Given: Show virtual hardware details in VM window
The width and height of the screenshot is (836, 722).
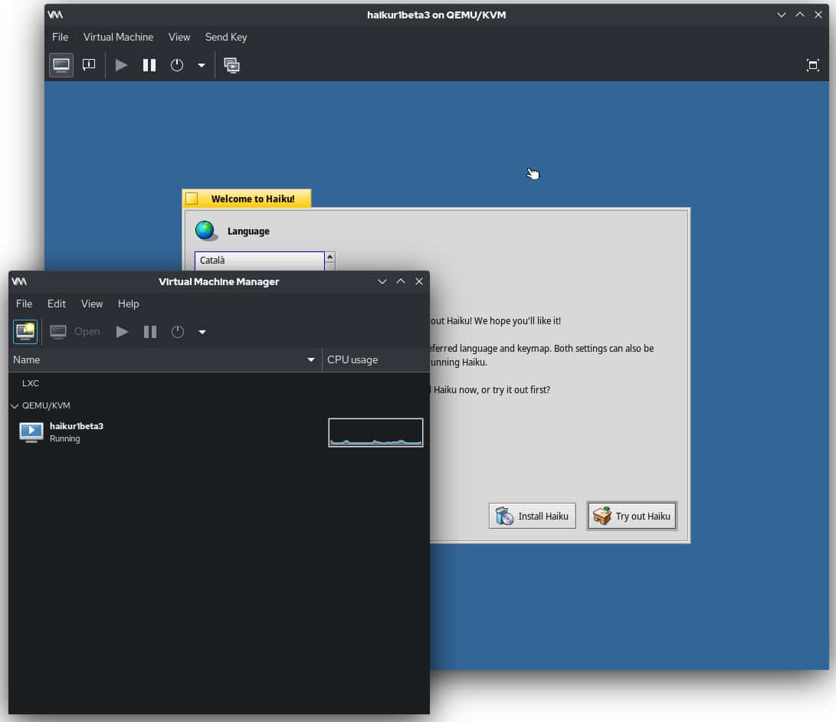Looking at the screenshot, I should [x=89, y=65].
